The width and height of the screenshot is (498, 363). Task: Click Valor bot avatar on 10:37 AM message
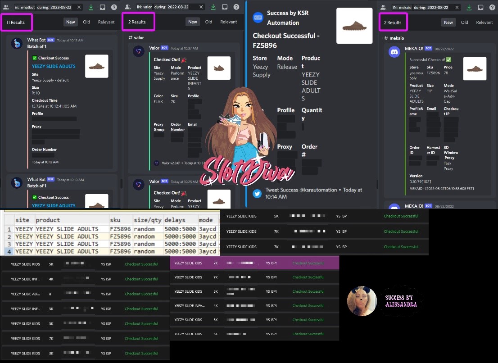click(x=139, y=51)
